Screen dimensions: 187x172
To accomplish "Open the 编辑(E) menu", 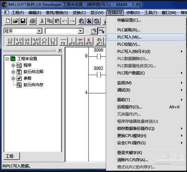I will tap(35, 13).
